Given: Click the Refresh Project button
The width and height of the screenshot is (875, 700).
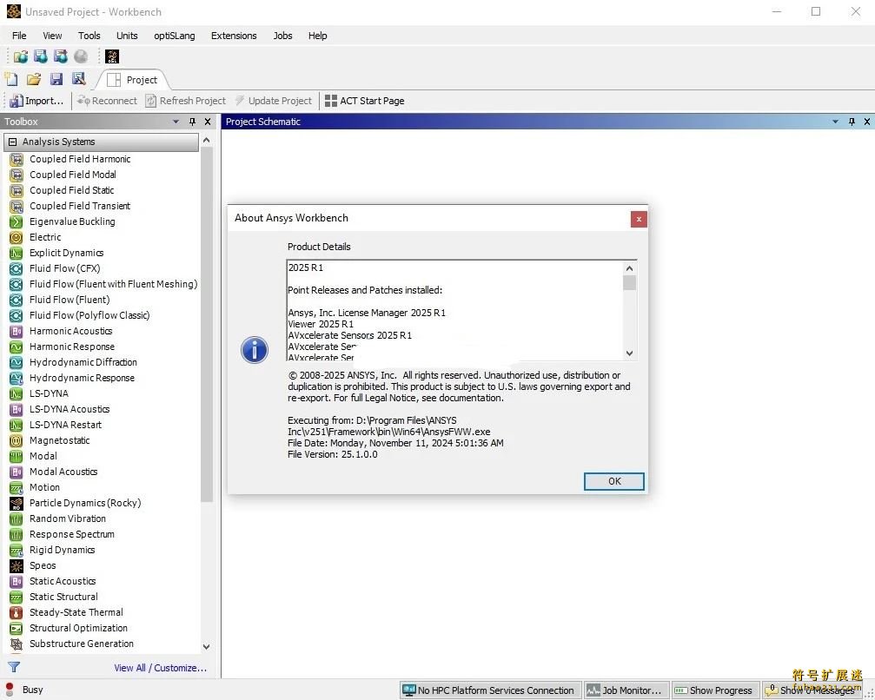Looking at the screenshot, I should [186, 101].
